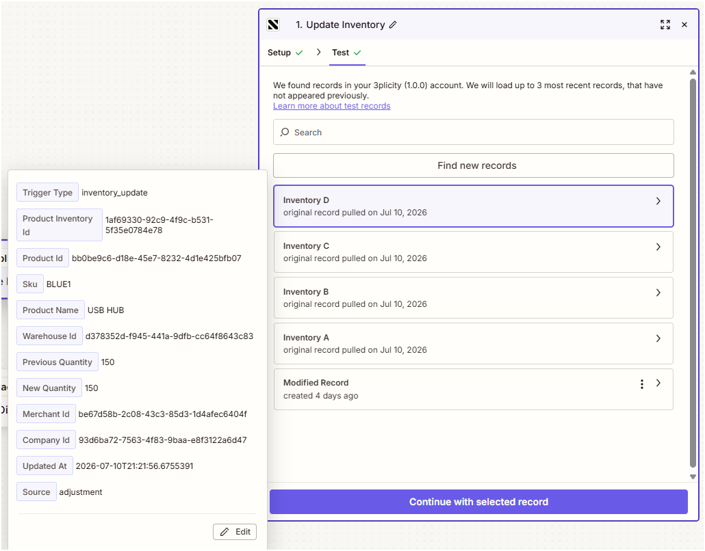Click the Warehouse Id label

click(x=49, y=336)
